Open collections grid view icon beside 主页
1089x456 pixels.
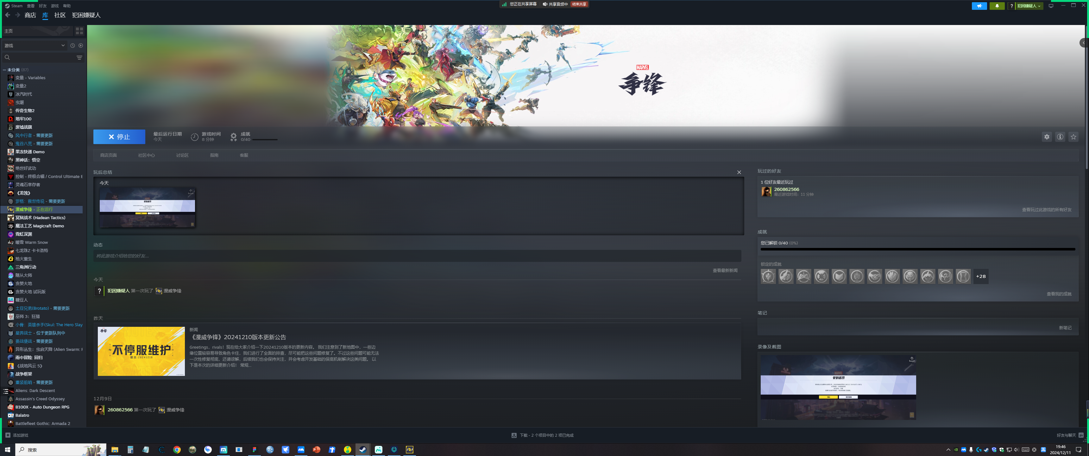[79, 31]
